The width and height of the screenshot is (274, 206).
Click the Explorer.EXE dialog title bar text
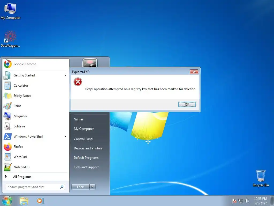(x=81, y=72)
